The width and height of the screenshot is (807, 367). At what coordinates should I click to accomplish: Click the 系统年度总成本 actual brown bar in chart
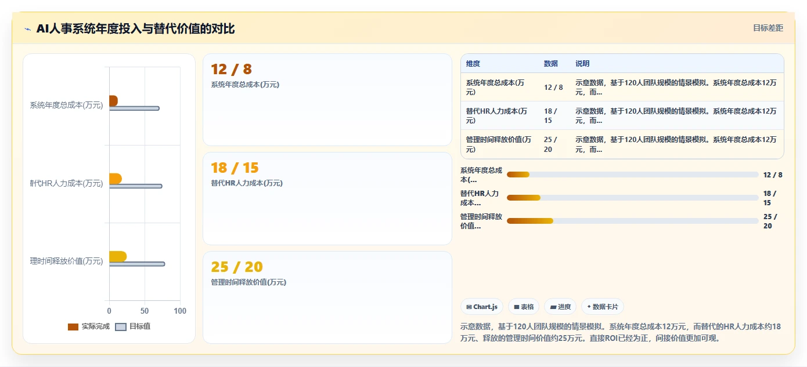tap(113, 101)
